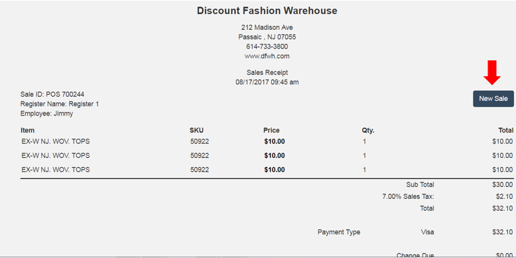This screenshot has width=516, height=258.
Task: Click the Item column header
Action: click(x=27, y=130)
